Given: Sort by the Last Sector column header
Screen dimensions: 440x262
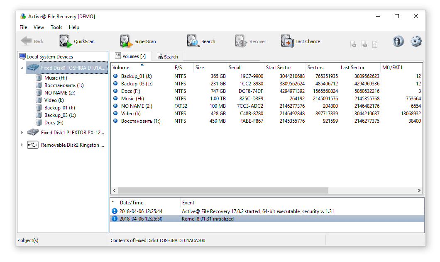Looking at the screenshot, I should click(x=359, y=67).
